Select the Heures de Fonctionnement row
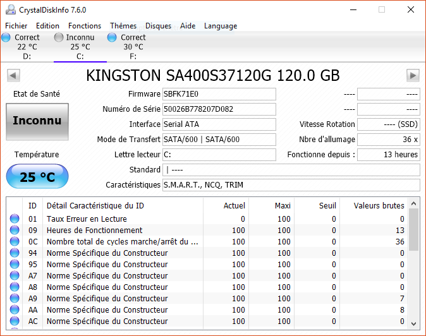Image resolution: width=426 pixels, height=336 pixels. (x=207, y=230)
